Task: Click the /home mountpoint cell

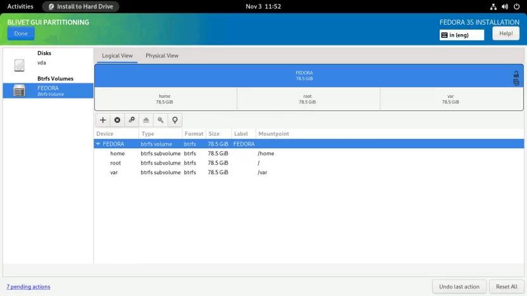Action: point(266,153)
